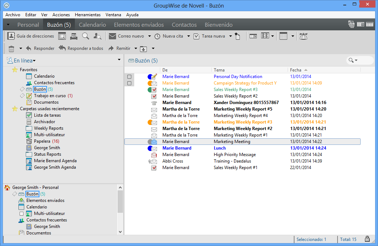Click the trash delete icon
This screenshot has height=246, width=378.
(11, 49)
